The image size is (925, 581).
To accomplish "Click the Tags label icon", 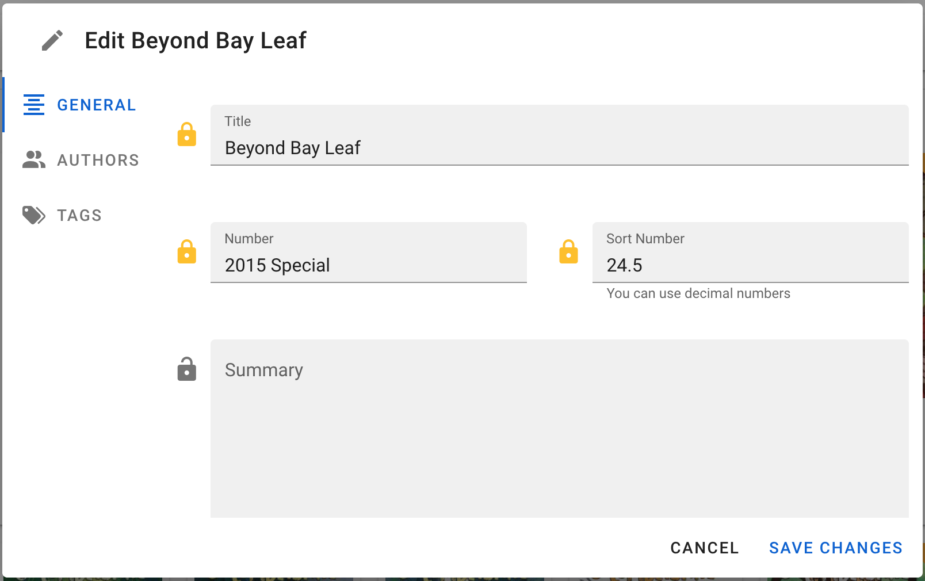I will [34, 215].
